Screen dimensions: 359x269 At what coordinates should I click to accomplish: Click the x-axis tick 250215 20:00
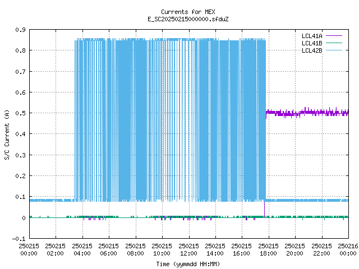295,250
